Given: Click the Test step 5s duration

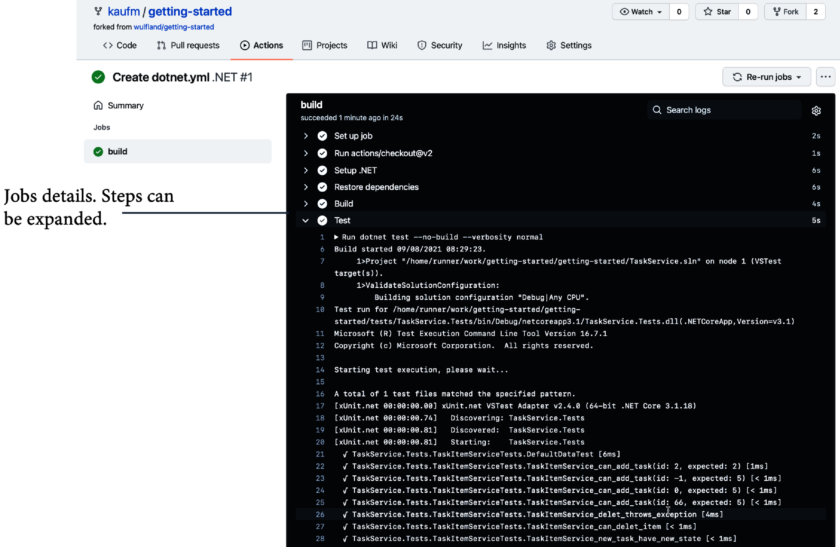Looking at the screenshot, I should (x=816, y=220).
